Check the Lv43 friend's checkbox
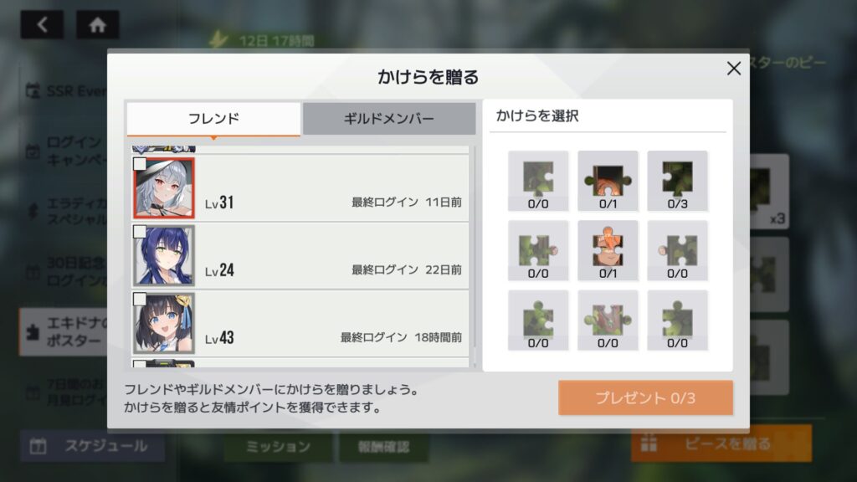Viewport: 857px width, 482px height. coord(140,299)
